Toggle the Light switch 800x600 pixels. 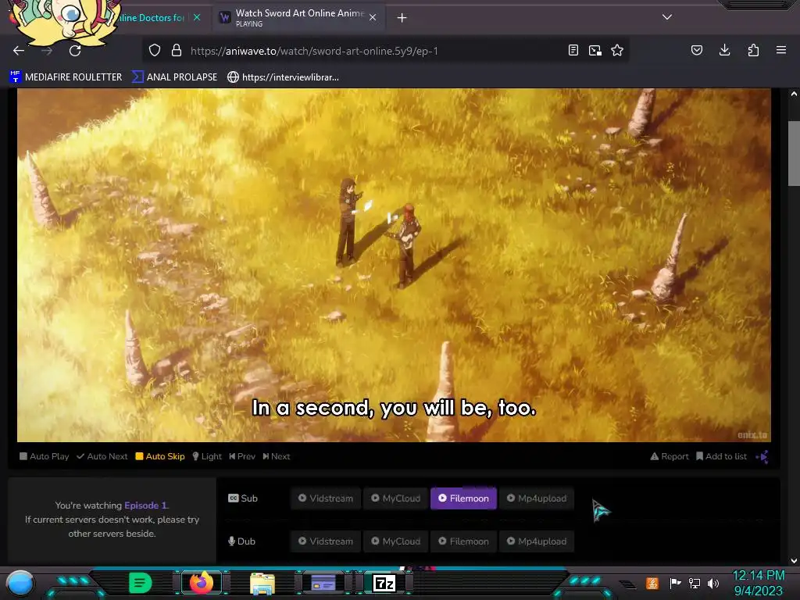click(207, 456)
